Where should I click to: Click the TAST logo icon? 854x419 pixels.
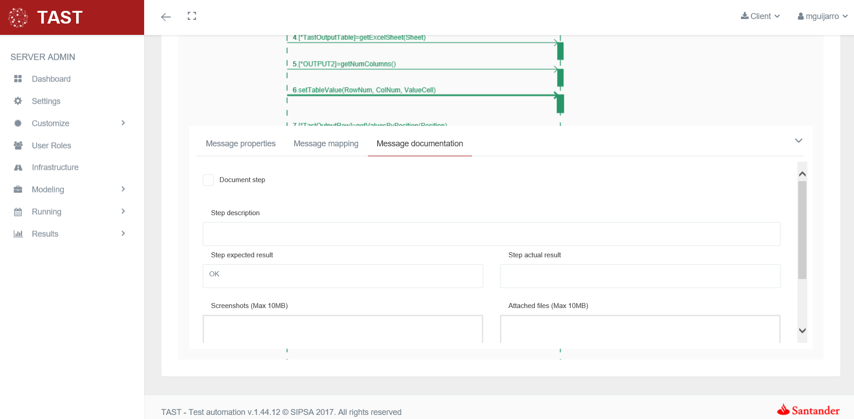18,18
